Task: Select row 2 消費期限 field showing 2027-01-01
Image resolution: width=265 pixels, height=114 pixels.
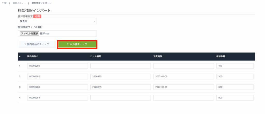Action: pos(183,77)
